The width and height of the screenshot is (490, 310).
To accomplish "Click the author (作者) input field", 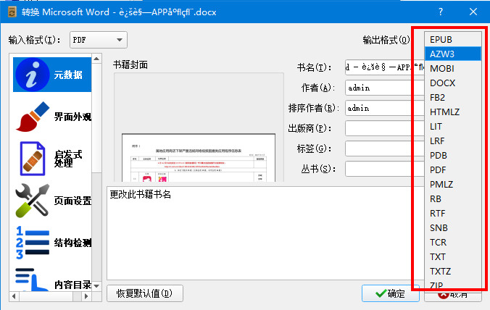I will pos(384,88).
